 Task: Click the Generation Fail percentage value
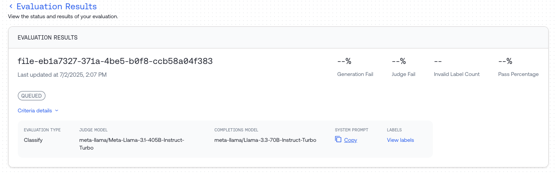[344, 61]
